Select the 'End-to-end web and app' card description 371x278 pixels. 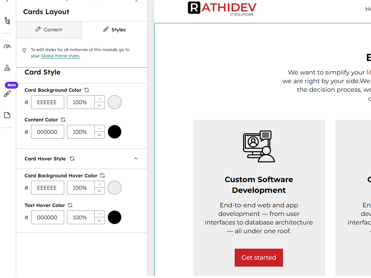(x=259, y=218)
